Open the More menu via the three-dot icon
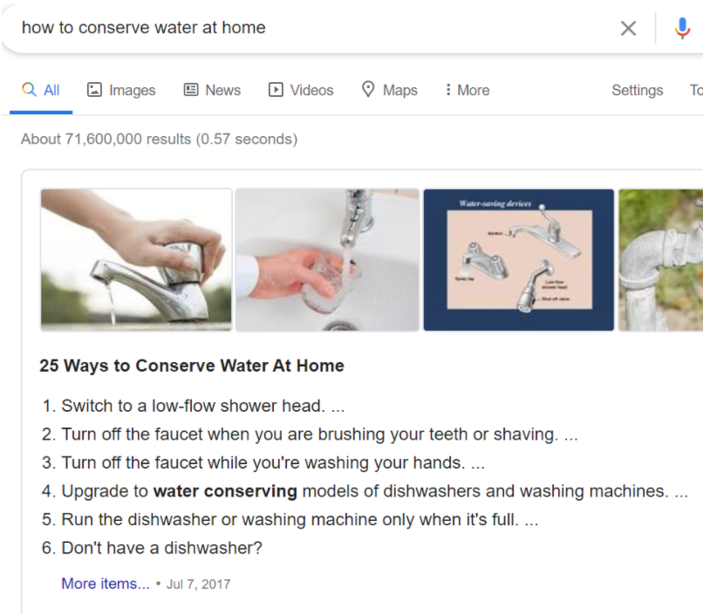 [x=447, y=90]
